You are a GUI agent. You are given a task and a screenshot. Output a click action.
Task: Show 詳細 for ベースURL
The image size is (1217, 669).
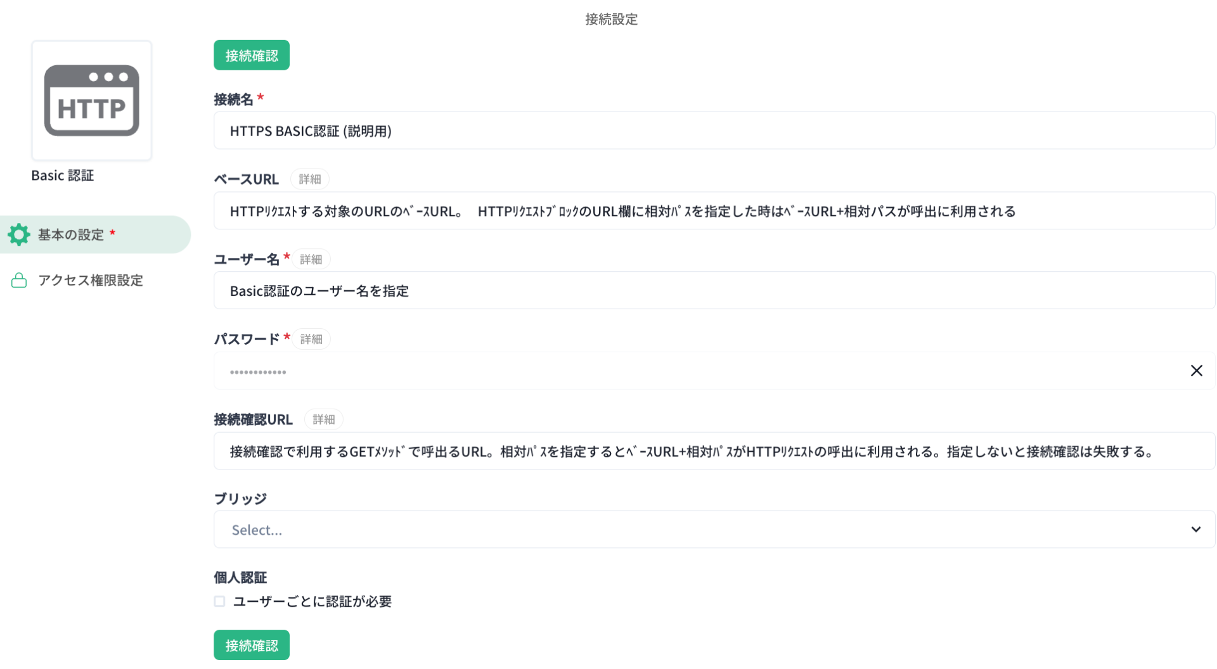[x=310, y=179]
